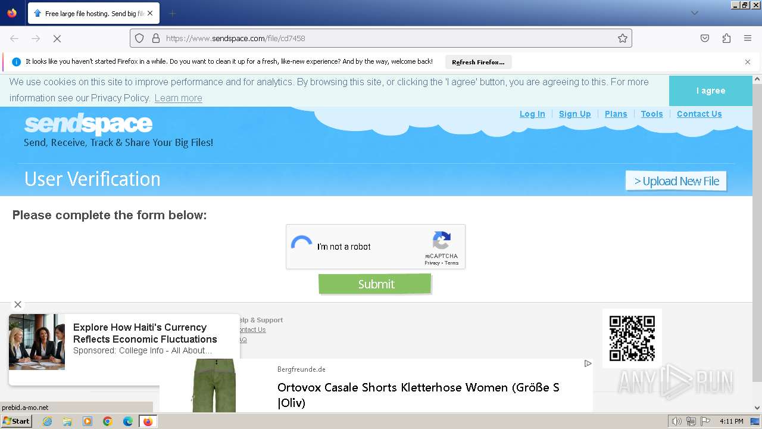This screenshot has height=429, width=762.
Task: Open the reCAPTCHA Privacy link
Action: pyautogui.click(x=432, y=263)
